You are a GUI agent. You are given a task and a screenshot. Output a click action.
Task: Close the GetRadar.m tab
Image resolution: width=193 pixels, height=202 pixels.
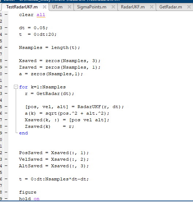pos(189,7)
